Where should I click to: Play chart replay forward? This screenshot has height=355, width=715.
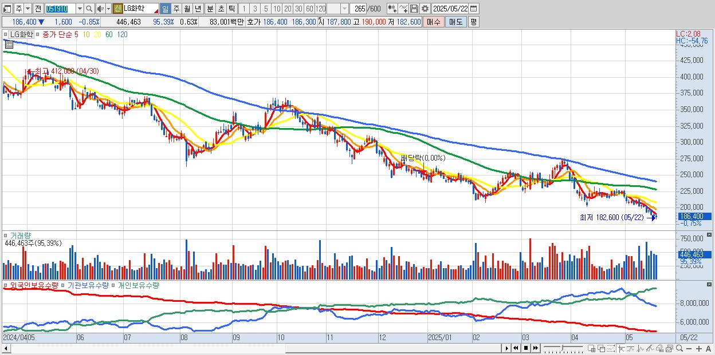point(507,348)
